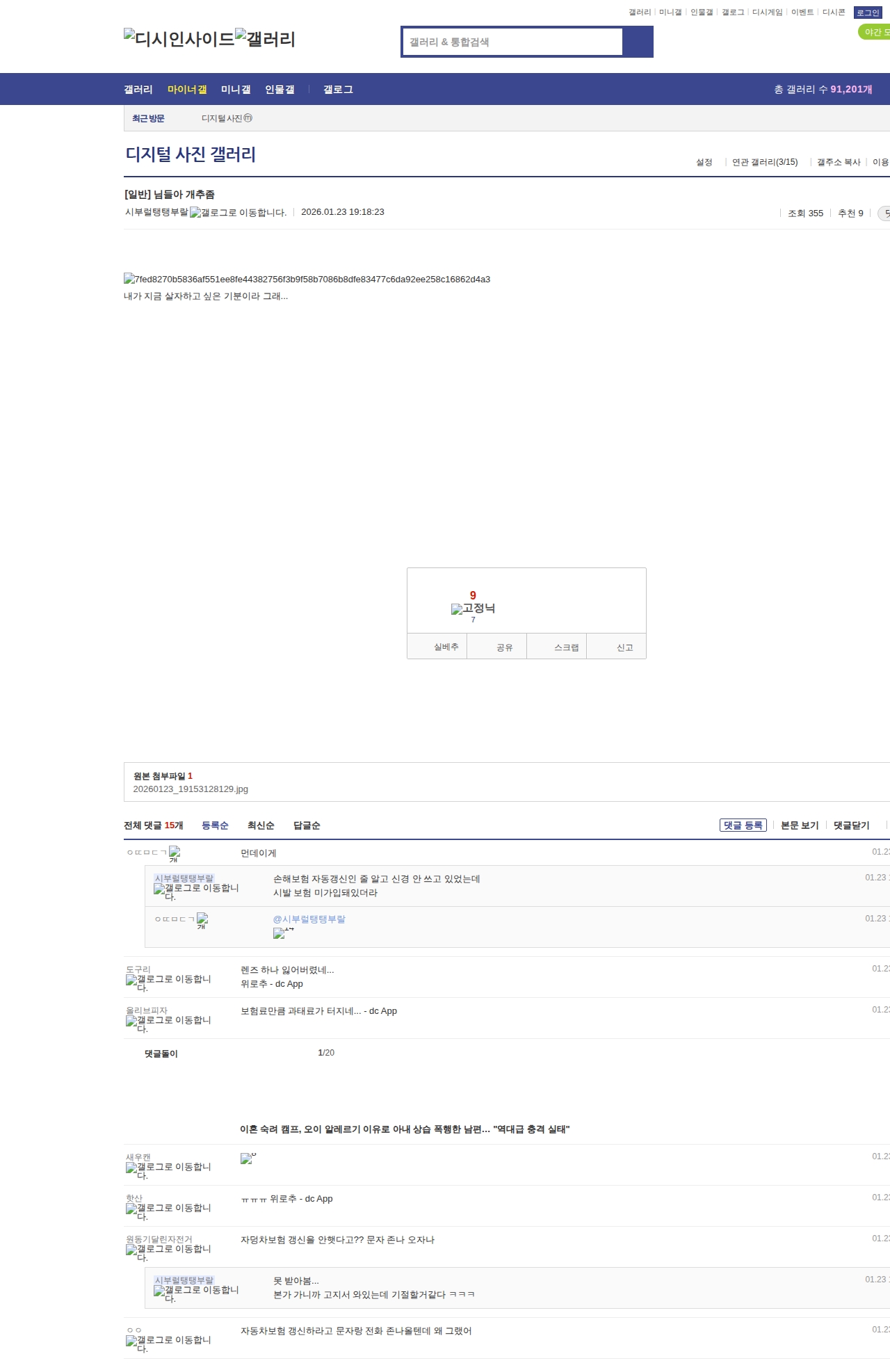
Task: Click the ⓜ icon next to 디지털 사진
Action: coord(248,118)
